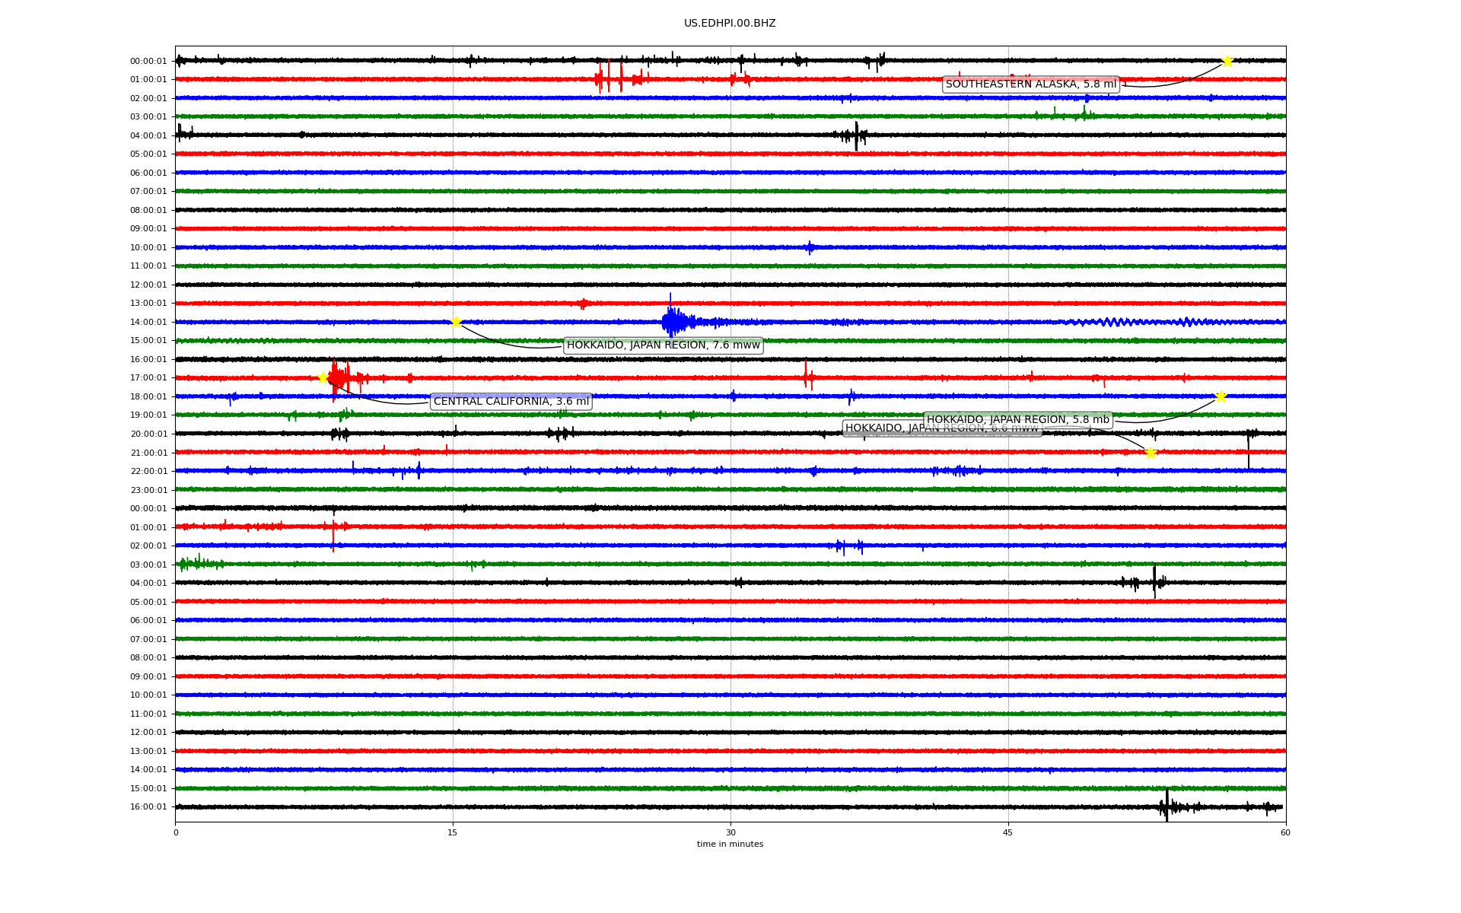
Task: Click the large blue burst on the 14:00:01 trace
Action: [672, 320]
